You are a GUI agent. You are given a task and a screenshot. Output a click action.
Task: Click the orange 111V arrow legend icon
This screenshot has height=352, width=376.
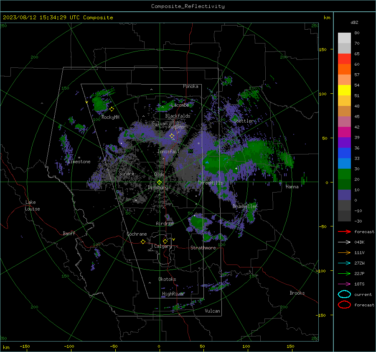[x=344, y=252]
